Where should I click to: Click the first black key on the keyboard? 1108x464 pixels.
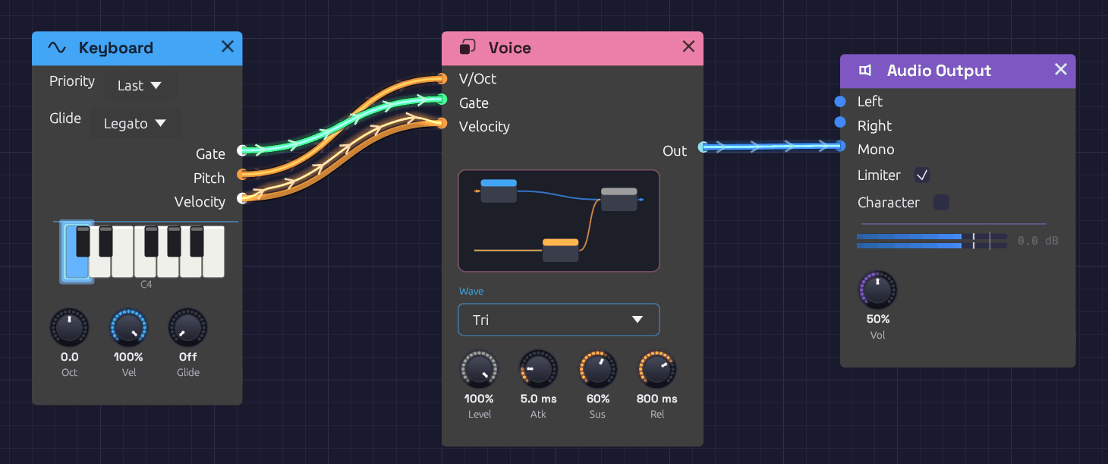click(x=83, y=241)
